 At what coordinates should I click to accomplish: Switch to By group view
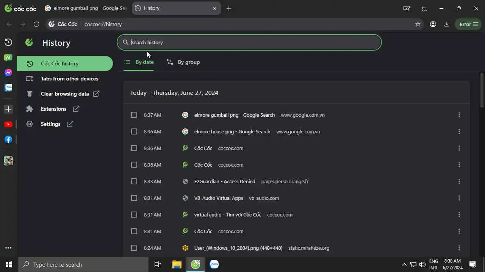183,62
